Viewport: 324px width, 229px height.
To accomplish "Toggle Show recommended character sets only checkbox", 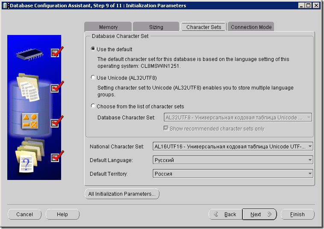I will (x=166, y=128).
